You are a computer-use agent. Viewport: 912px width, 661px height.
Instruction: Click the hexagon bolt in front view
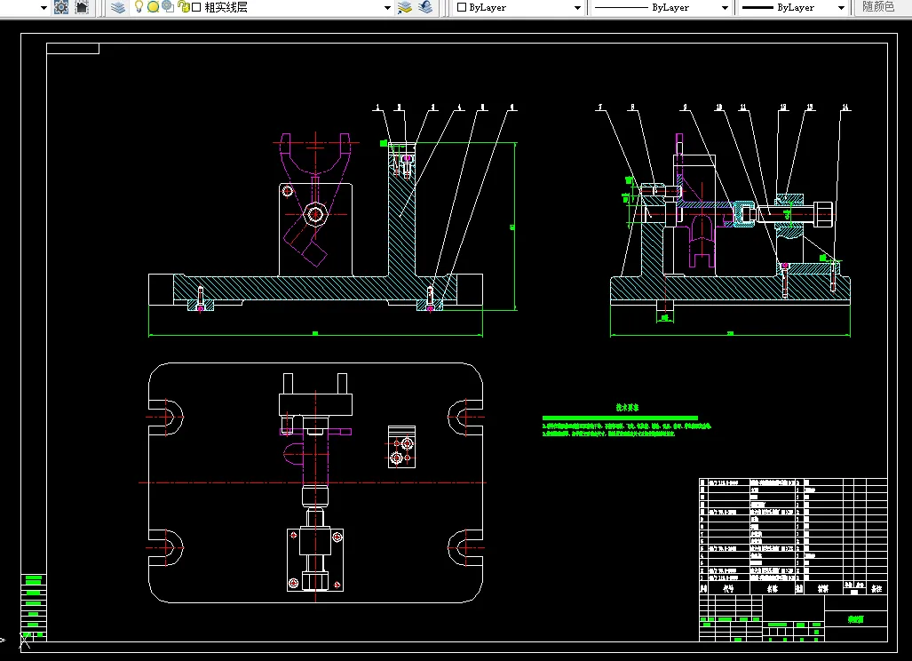pos(314,213)
